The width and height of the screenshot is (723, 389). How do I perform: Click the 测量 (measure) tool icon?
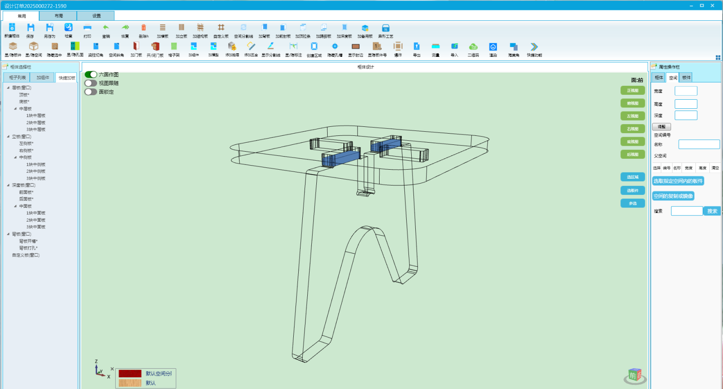point(435,46)
